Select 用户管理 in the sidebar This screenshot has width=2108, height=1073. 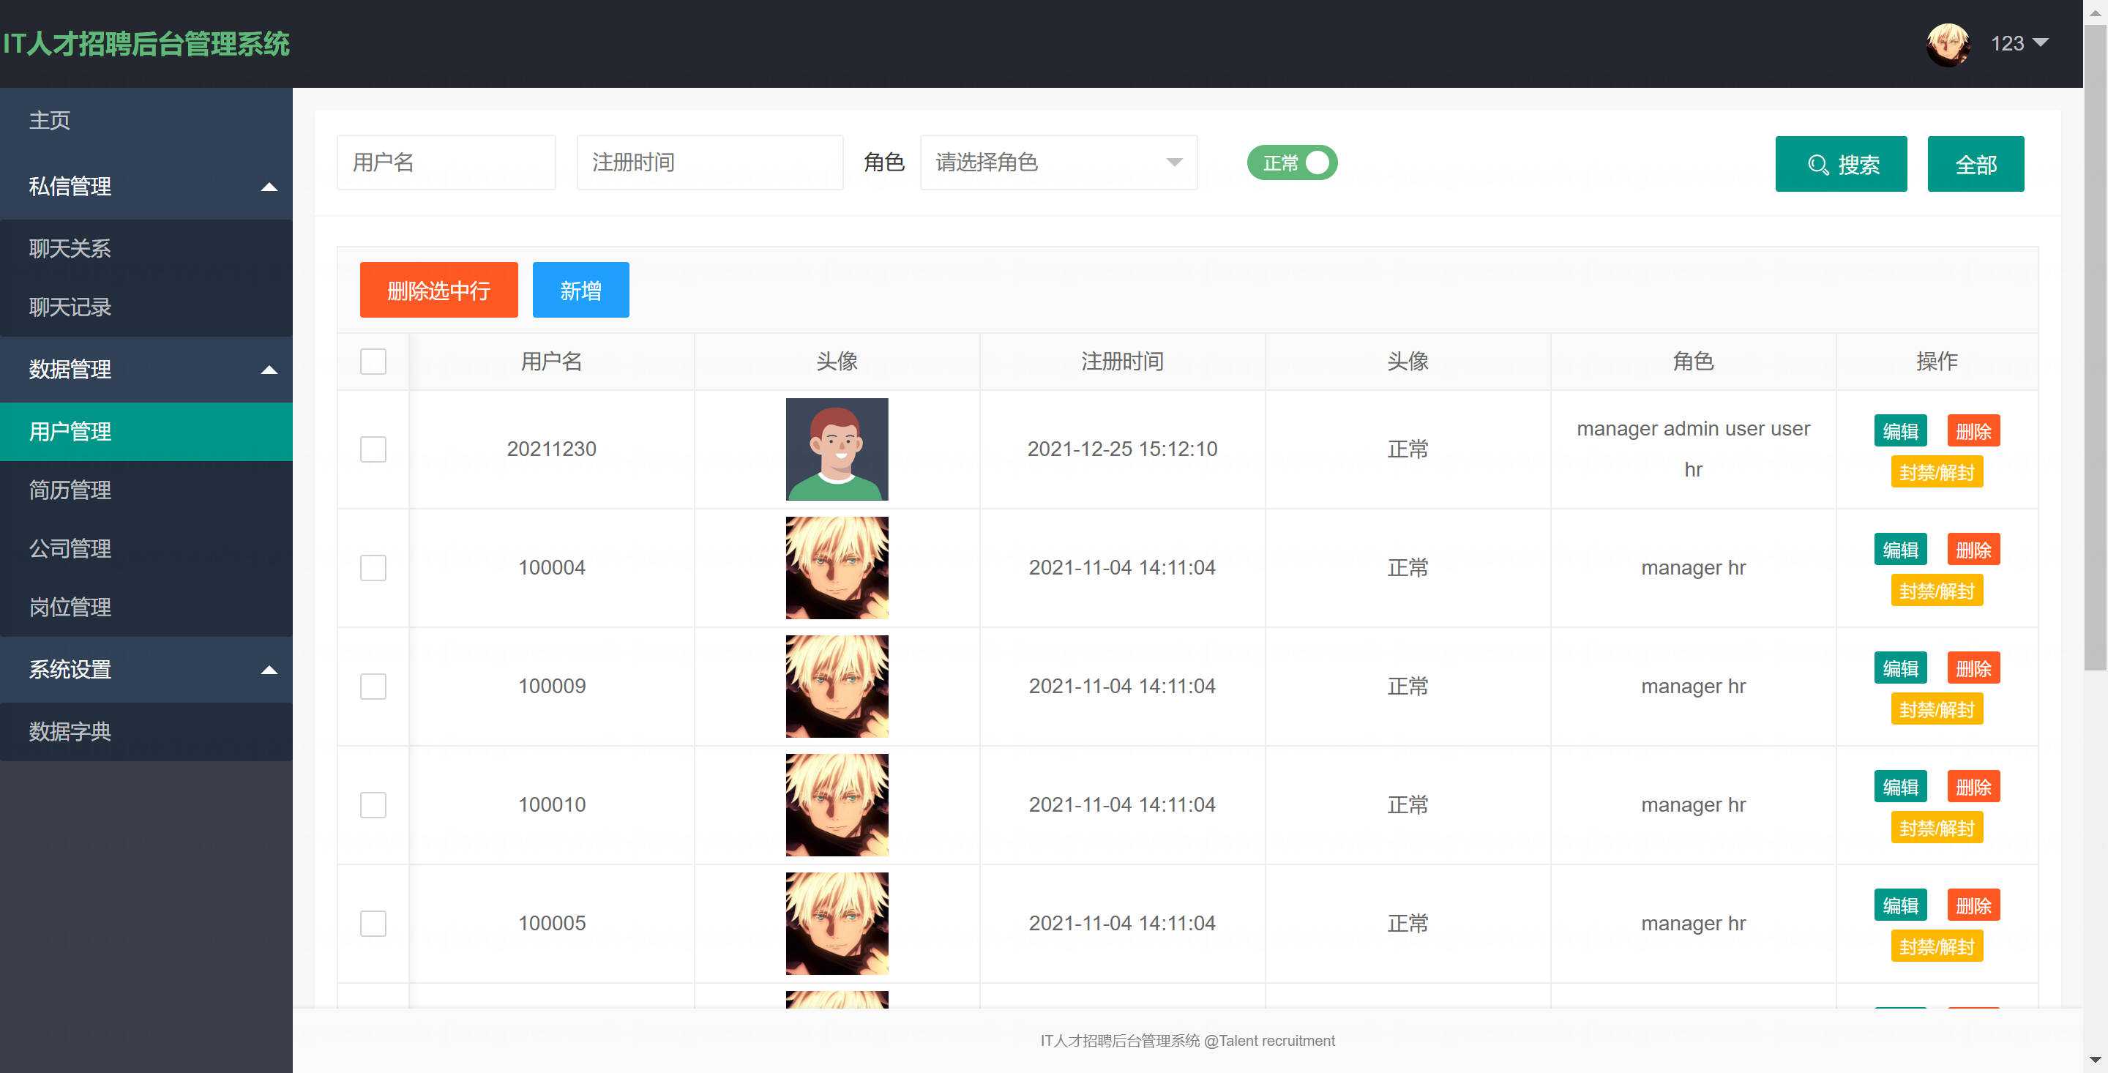point(146,431)
